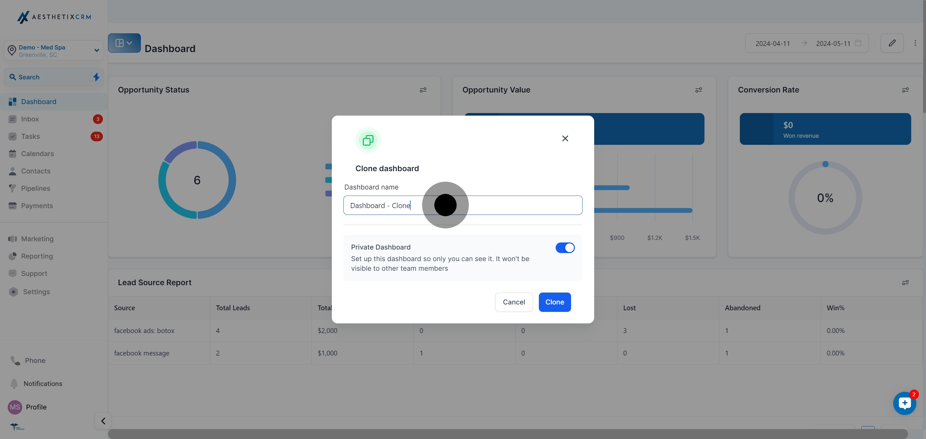Open the three-dot more options menu
Viewport: 926px width, 439px height.
[915, 43]
